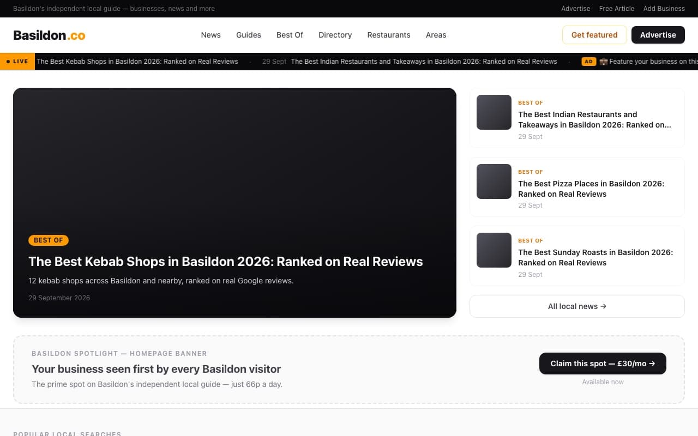Click the 'Available now' text under Claim button

tap(603, 382)
